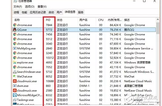
Task: Click the memory value 47,104 K
Action: (115, 62)
